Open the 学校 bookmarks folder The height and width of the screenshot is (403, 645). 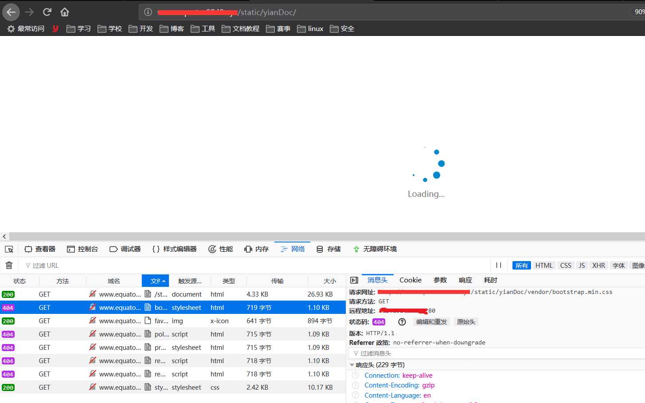coord(109,29)
